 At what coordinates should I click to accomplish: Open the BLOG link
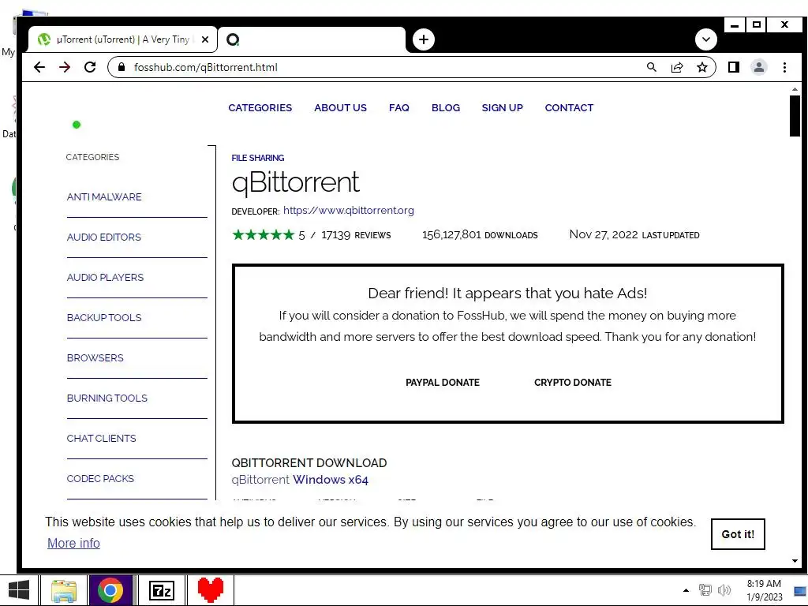coord(446,107)
